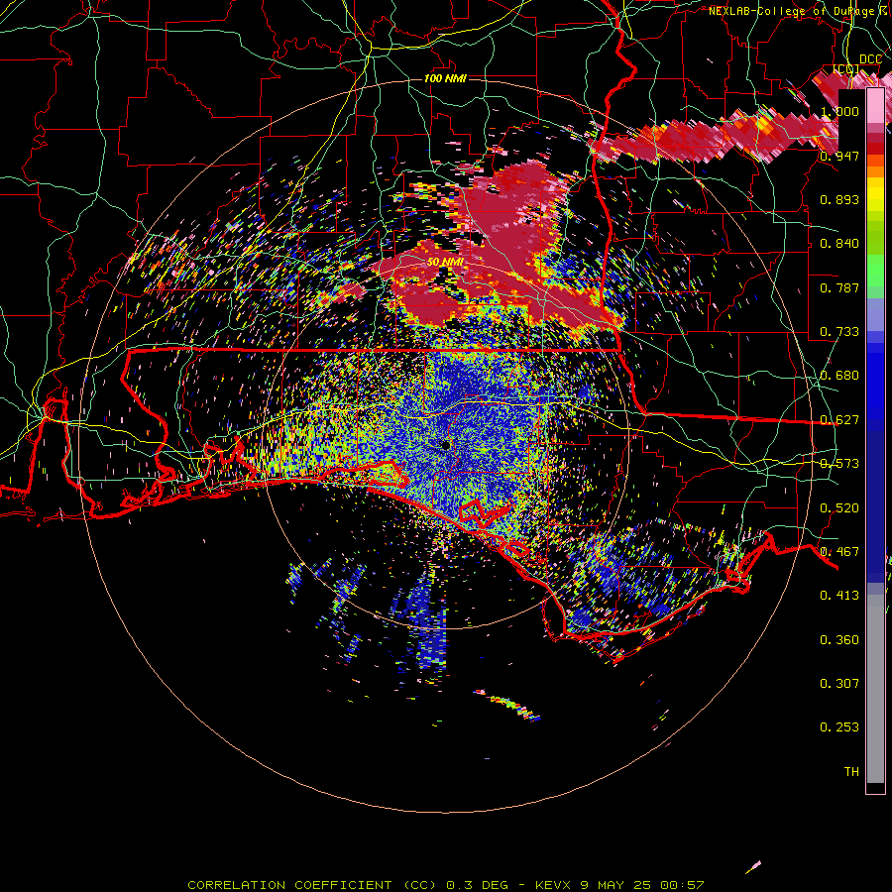
Task: Select the 0.733 scale value
Action: (x=839, y=332)
